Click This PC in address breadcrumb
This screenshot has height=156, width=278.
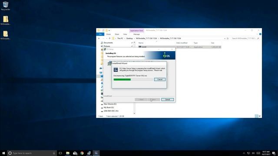(x=120, y=39)
